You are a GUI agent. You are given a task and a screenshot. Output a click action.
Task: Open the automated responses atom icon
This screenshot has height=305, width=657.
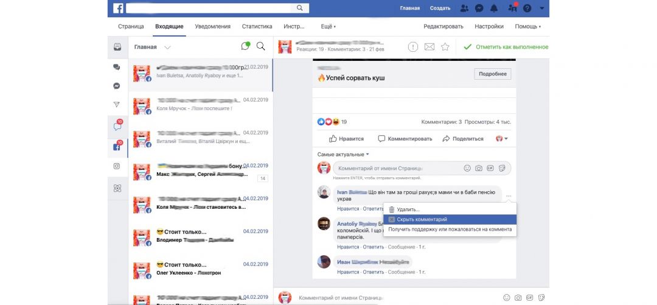117,188
